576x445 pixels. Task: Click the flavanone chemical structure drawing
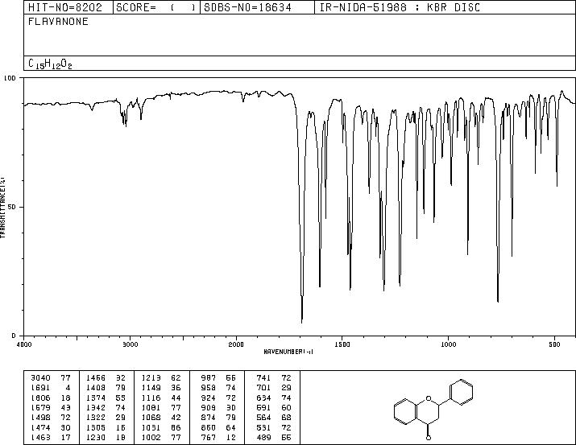tap(433, 410)
